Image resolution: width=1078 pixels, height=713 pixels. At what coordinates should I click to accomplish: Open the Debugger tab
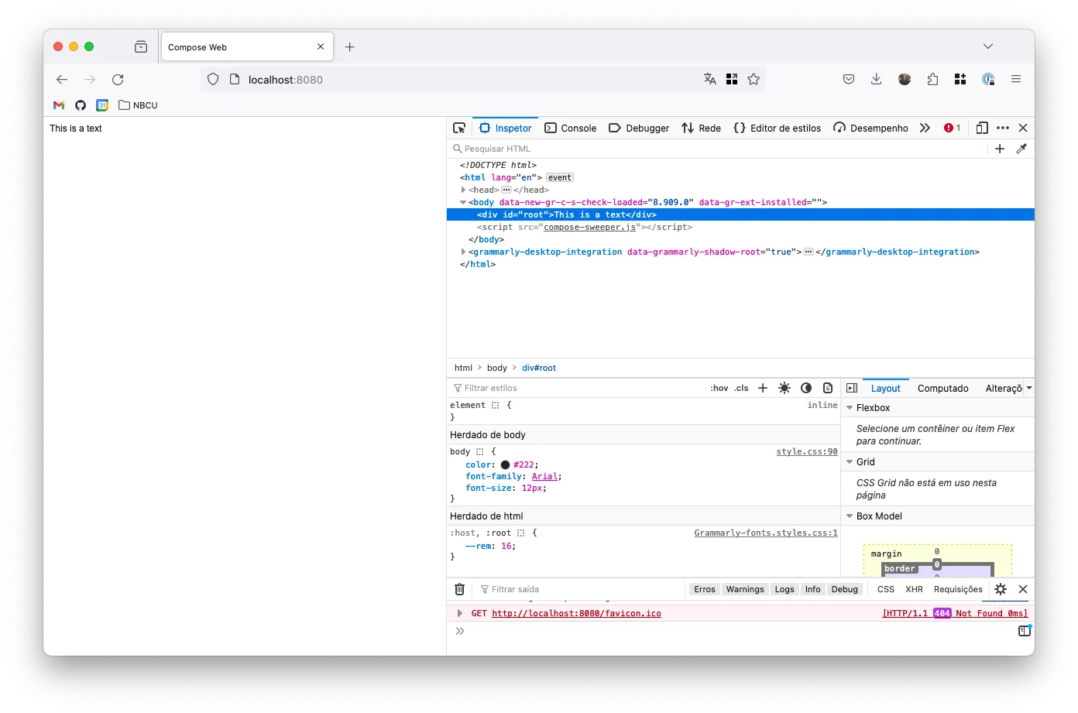pyautogui.click(x=639, y=128)
